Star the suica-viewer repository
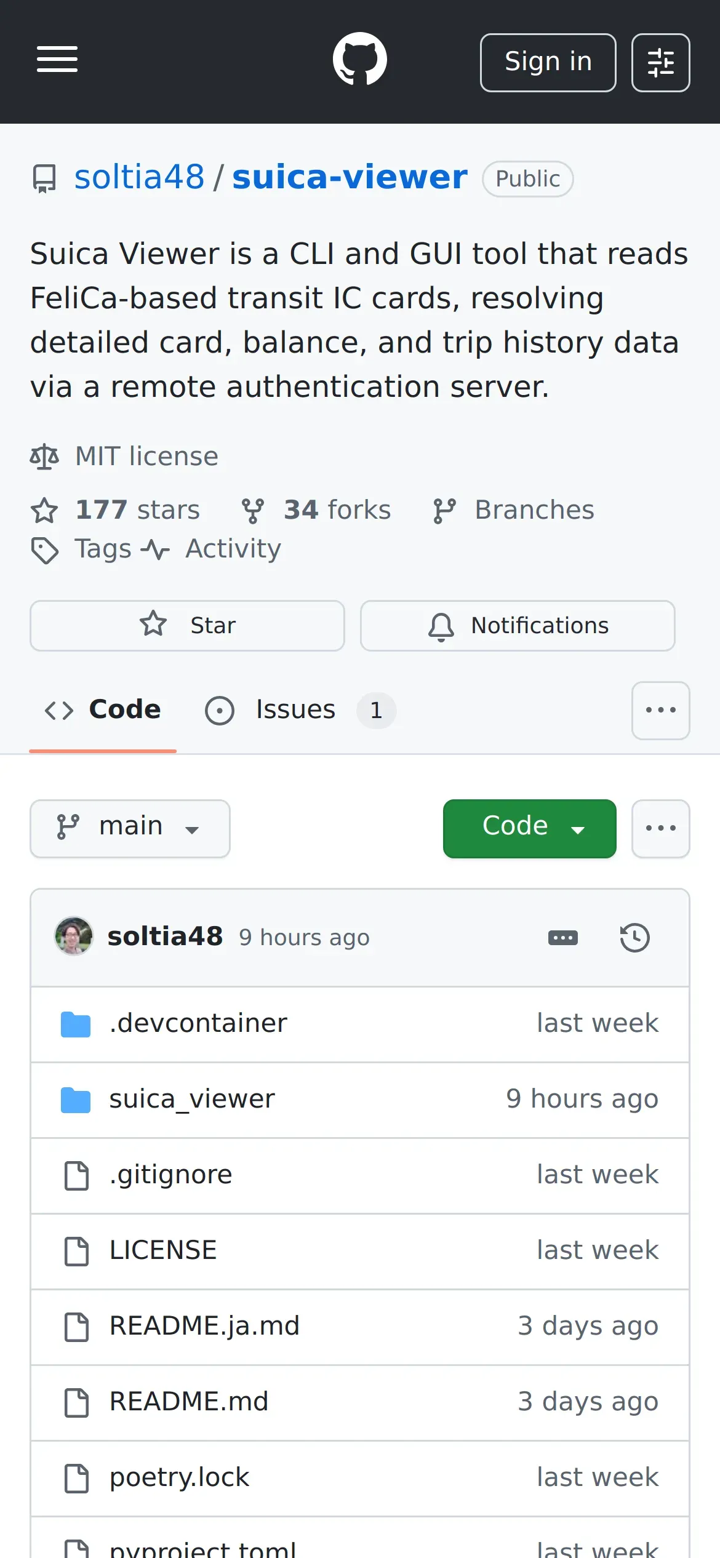 [x=187, y=626]
